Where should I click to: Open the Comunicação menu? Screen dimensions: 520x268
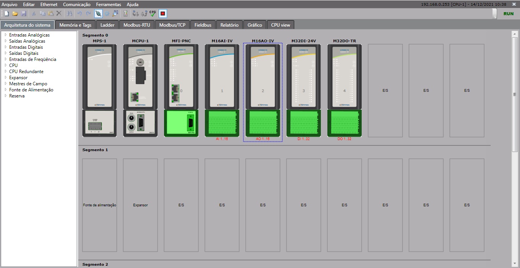coord(77,5)
